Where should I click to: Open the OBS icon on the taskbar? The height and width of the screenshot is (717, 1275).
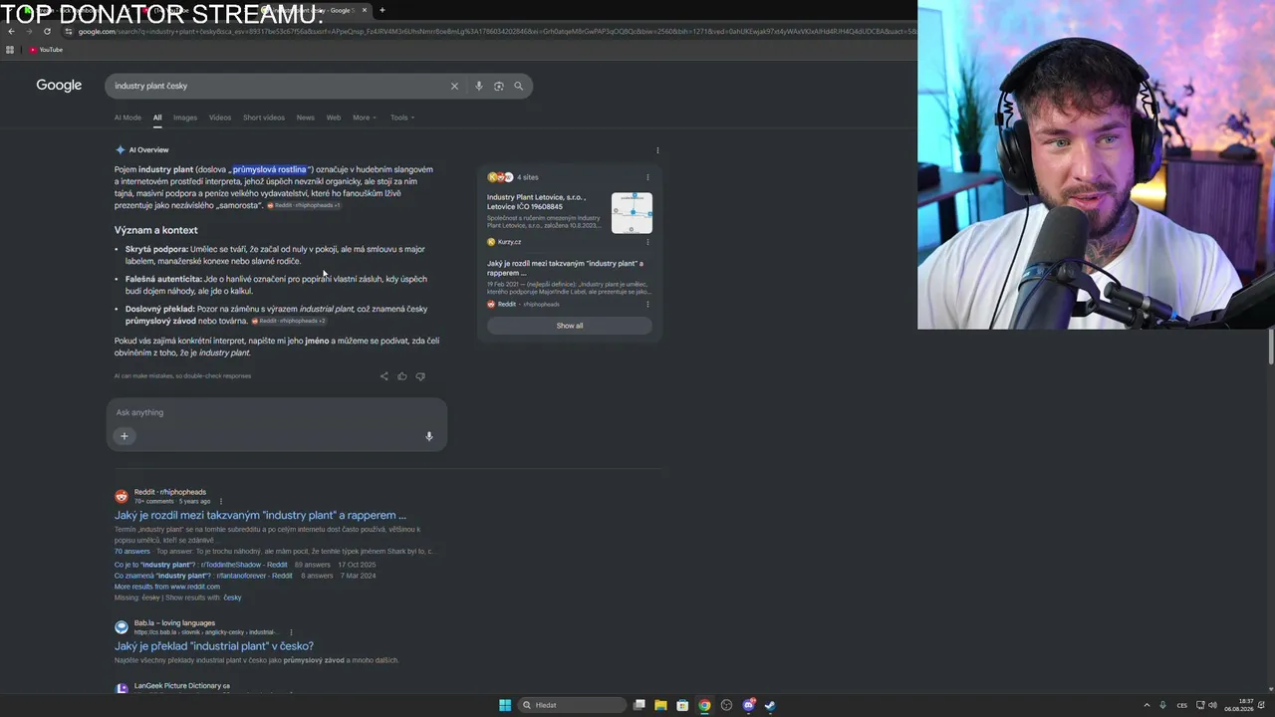tap(726, 705)
